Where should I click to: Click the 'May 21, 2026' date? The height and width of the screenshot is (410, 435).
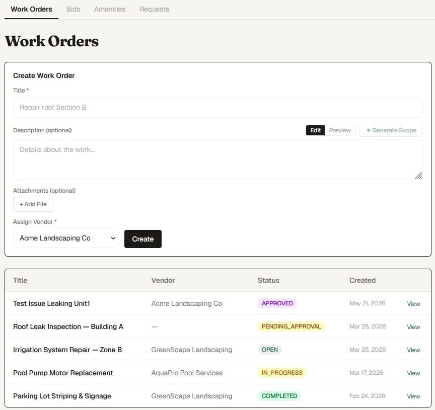(x=368, y=303)
